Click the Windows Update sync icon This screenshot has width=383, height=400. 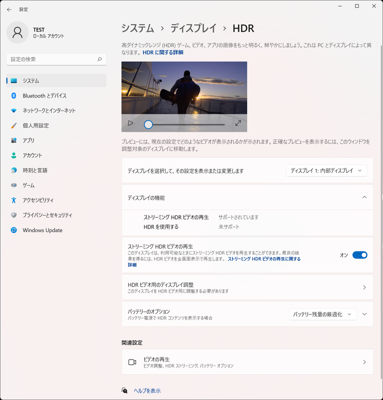[x=14, y=230]
